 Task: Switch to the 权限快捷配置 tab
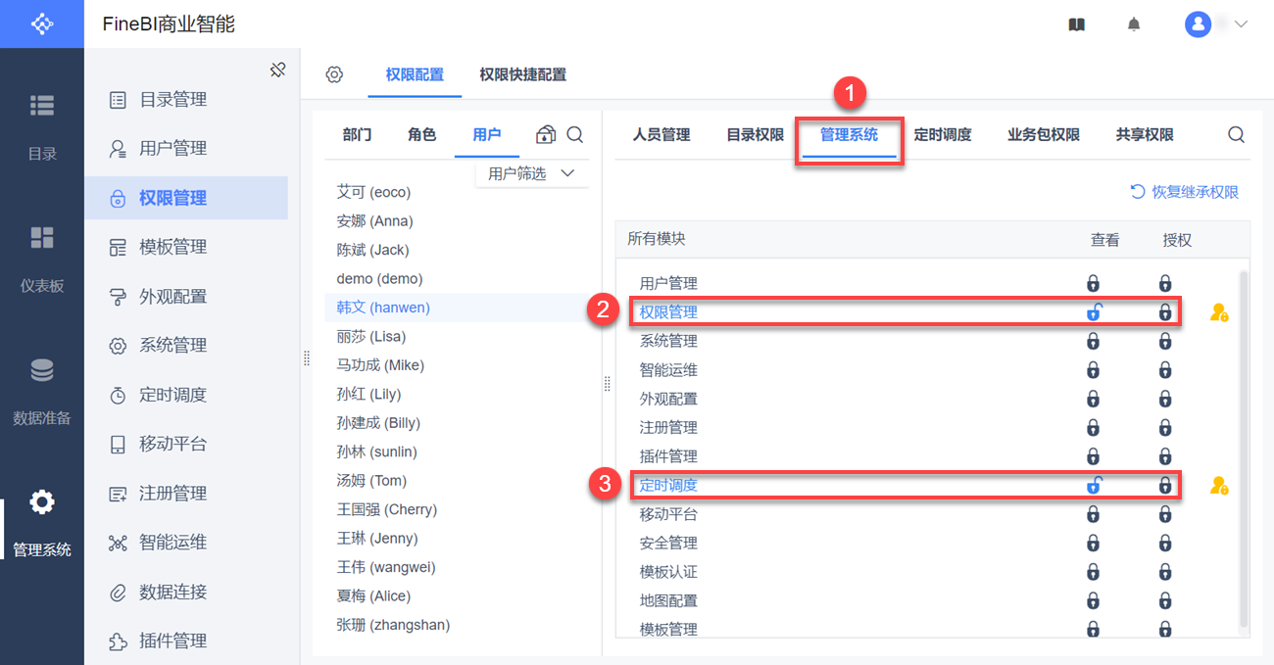pos(522,74)
